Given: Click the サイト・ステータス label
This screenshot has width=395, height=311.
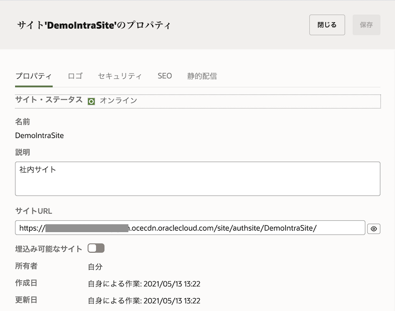Looking at the screenshot, I should [49, 100].
